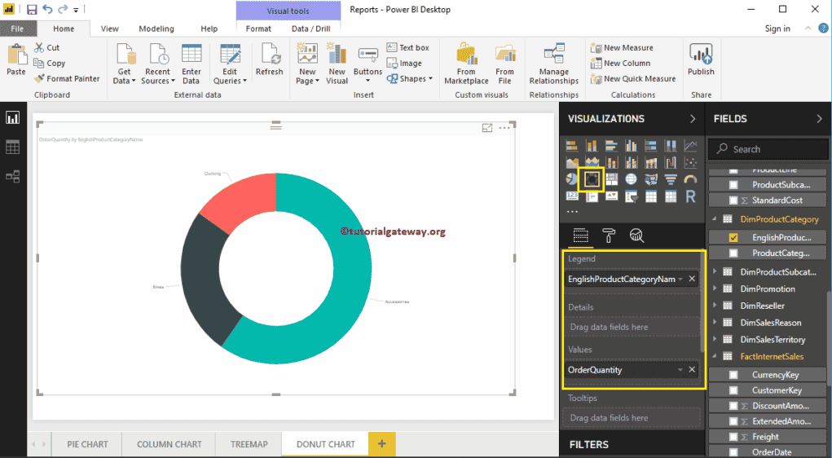The width and height of the screenshot is (832, 458).
Task: Collapse the FactInternetSales table
Action: coord(715,357)
